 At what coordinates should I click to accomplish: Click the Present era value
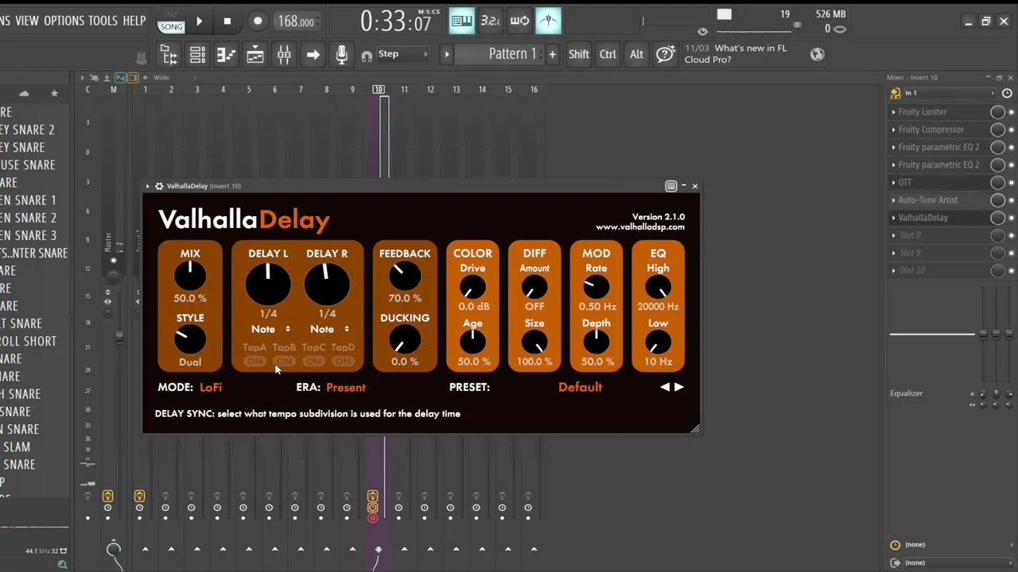tap(346, 388)
